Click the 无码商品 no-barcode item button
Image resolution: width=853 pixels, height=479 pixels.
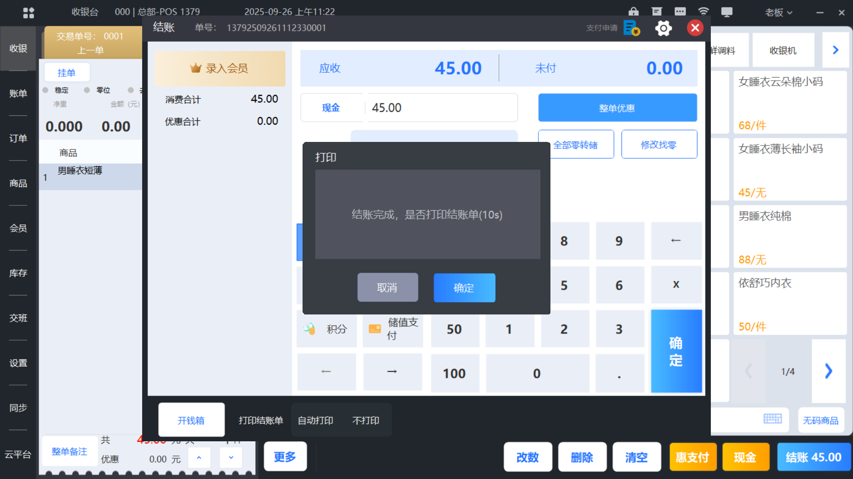pos(821,420)
